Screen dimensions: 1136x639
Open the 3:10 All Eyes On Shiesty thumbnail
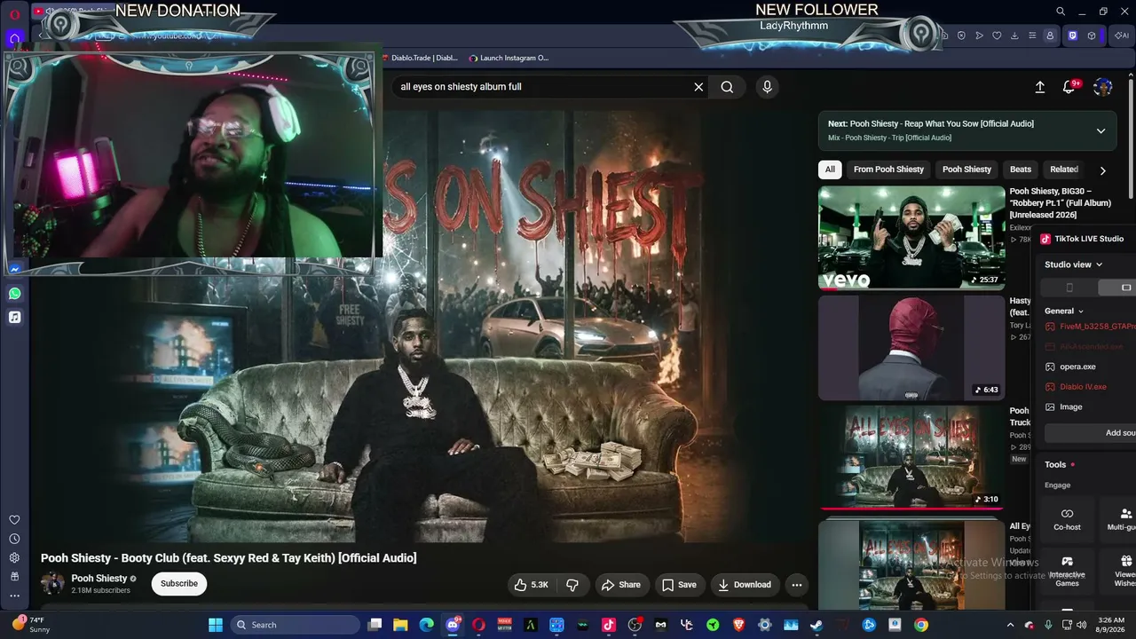point(911,458)
